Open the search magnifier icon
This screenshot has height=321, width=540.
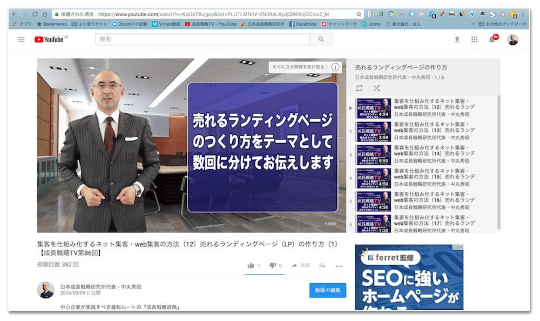coord(321,39)
